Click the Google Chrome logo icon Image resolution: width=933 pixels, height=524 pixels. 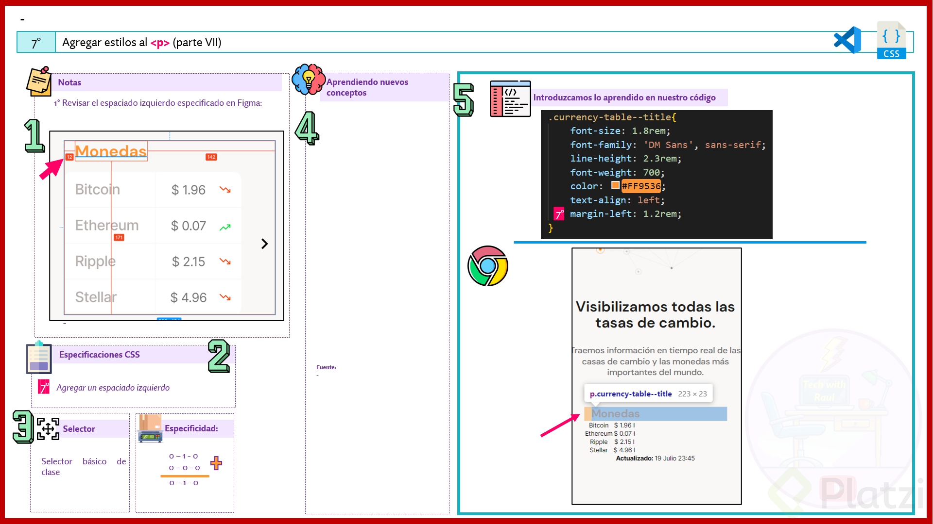pos(488,266)
